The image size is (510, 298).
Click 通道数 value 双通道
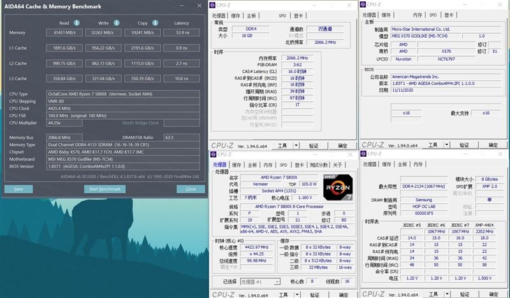tap(325, 29)
